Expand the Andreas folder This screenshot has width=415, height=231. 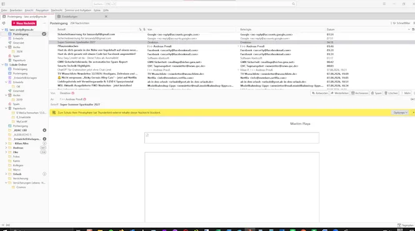coord(6,148)
